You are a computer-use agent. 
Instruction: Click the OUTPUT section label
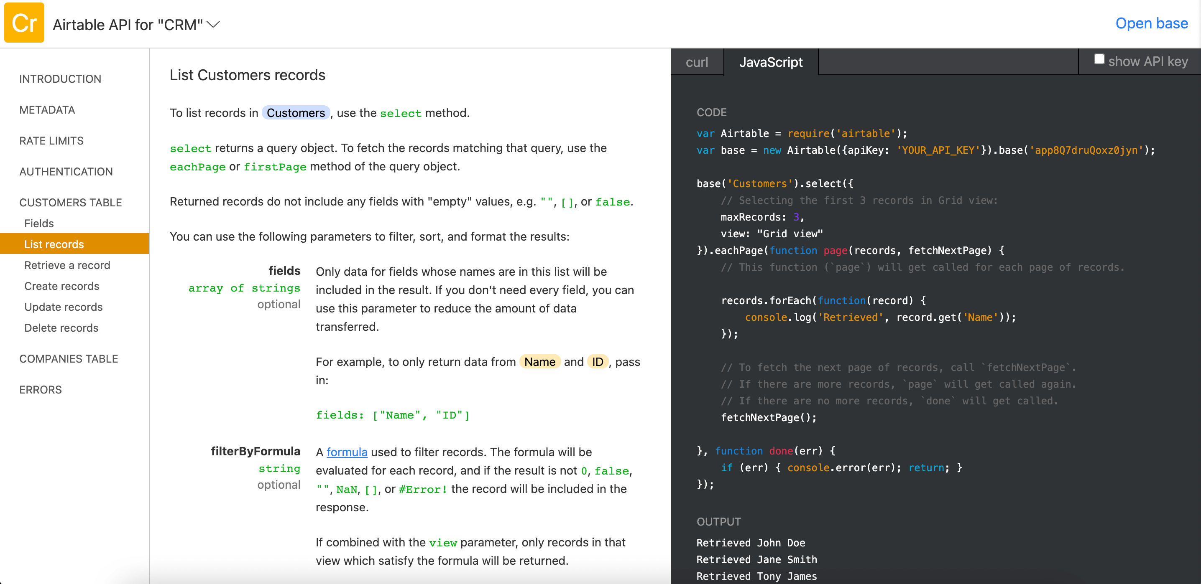pos(718,522)
